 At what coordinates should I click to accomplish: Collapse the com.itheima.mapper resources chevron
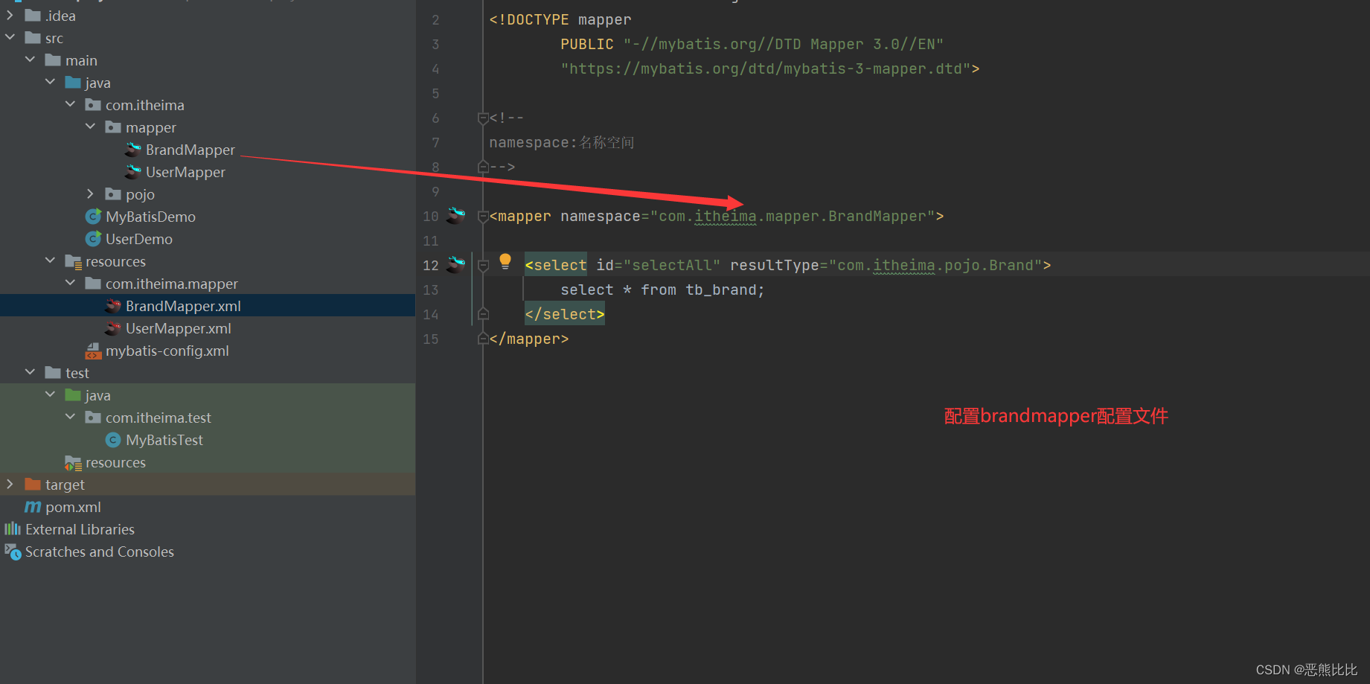[x=70, y=284]
